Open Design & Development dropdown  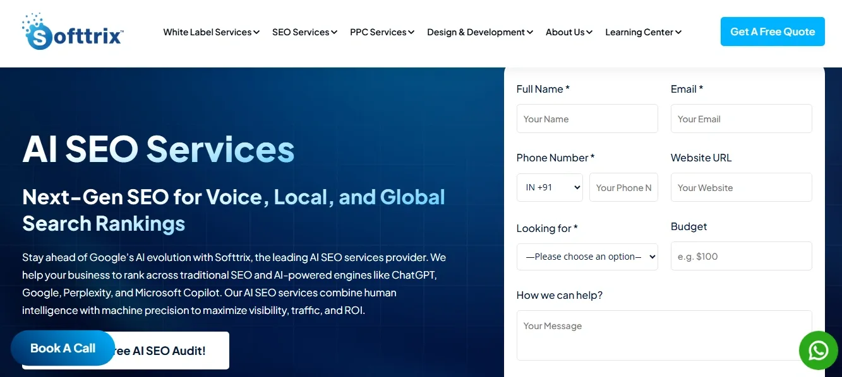(x=479, y=32)
